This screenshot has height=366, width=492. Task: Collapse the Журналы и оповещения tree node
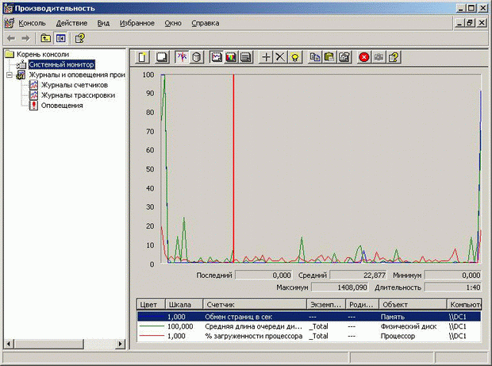(9, 75)
